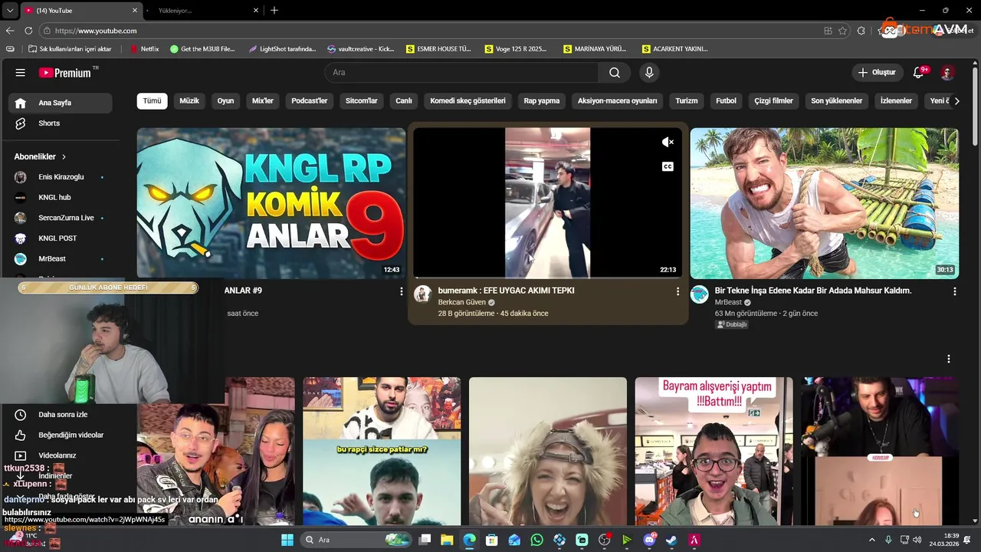Screen dimensions: 981x552
Task: Click the search magnifier button
Action: click(615, 73)
